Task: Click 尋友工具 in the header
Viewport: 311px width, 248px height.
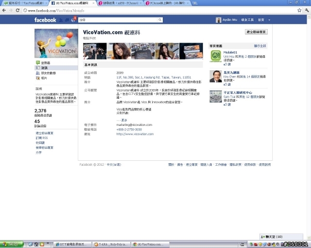Action: pyautogui.click(x=247, y=20)
